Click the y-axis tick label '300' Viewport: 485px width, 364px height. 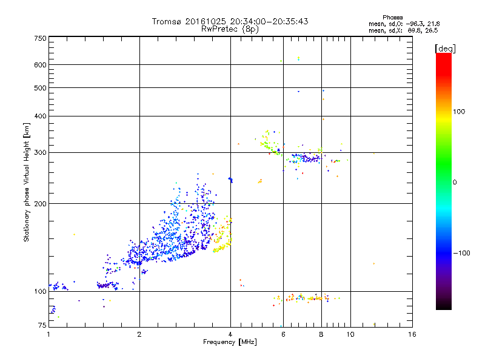point(40,153)
